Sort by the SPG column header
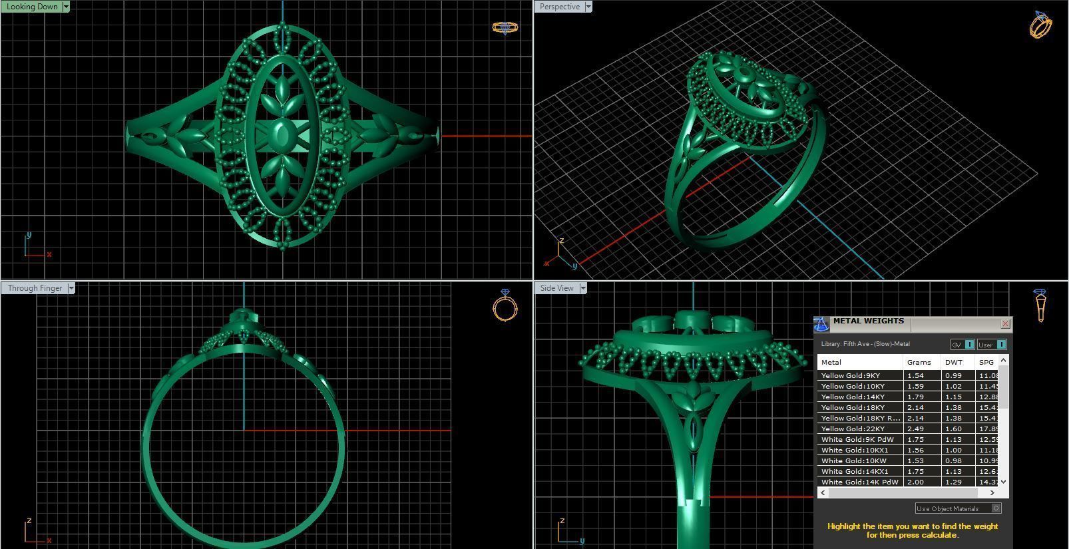The height and width of the screenshot is (549, 1069). coord(986,362)
